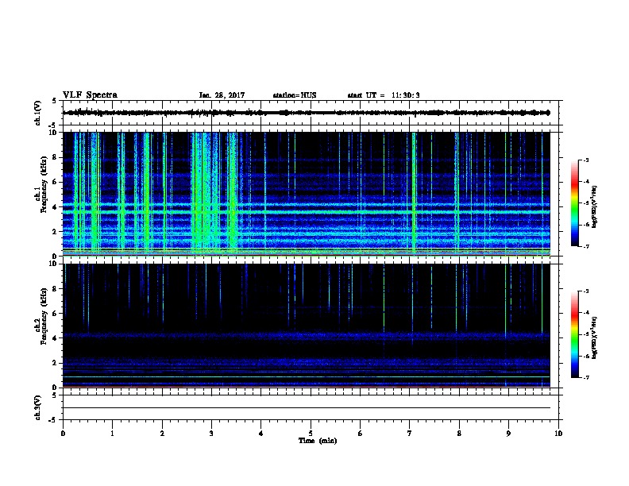Viewport: 629px width, 486px height.
Task: Select the date "Jan. 28, 2017" in header
Action: (222, 95)
